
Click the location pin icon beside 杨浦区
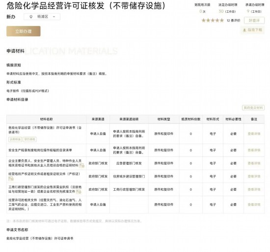[31, 17]
